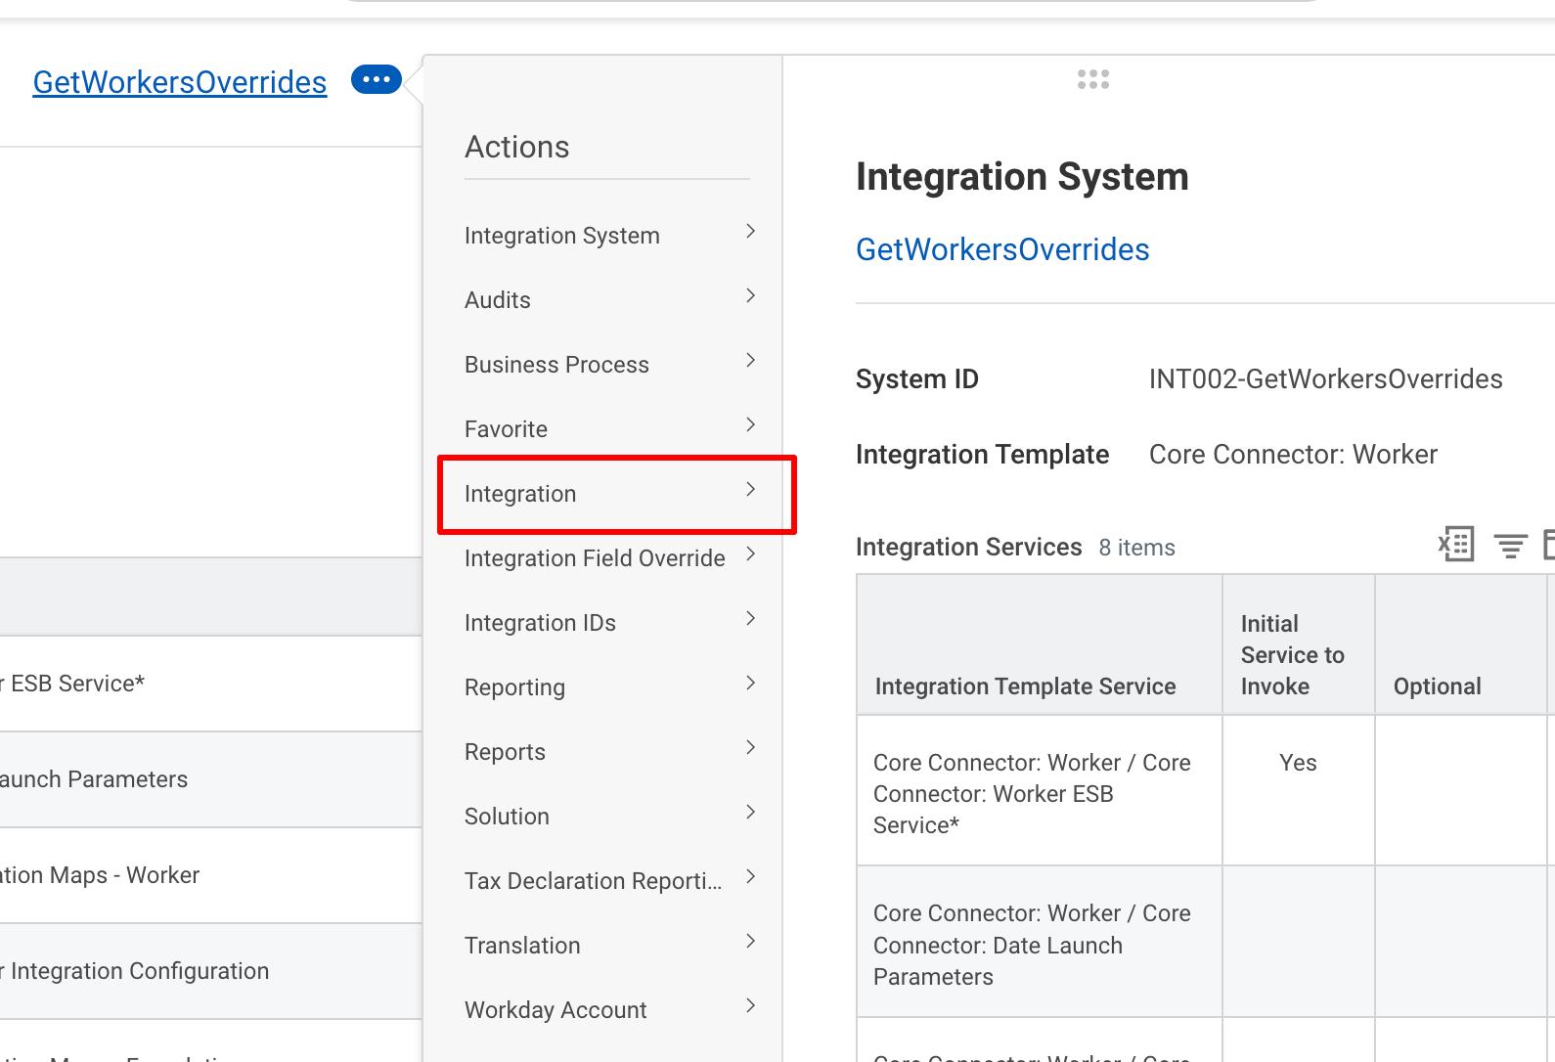The image size is (1555, 1062).
Task: Export Integration Services table to Excel
Action: (1456, 544)
